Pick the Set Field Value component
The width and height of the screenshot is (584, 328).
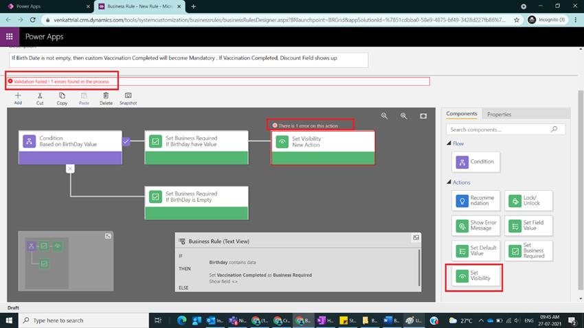pyautogui.click(x=528, y=225)
